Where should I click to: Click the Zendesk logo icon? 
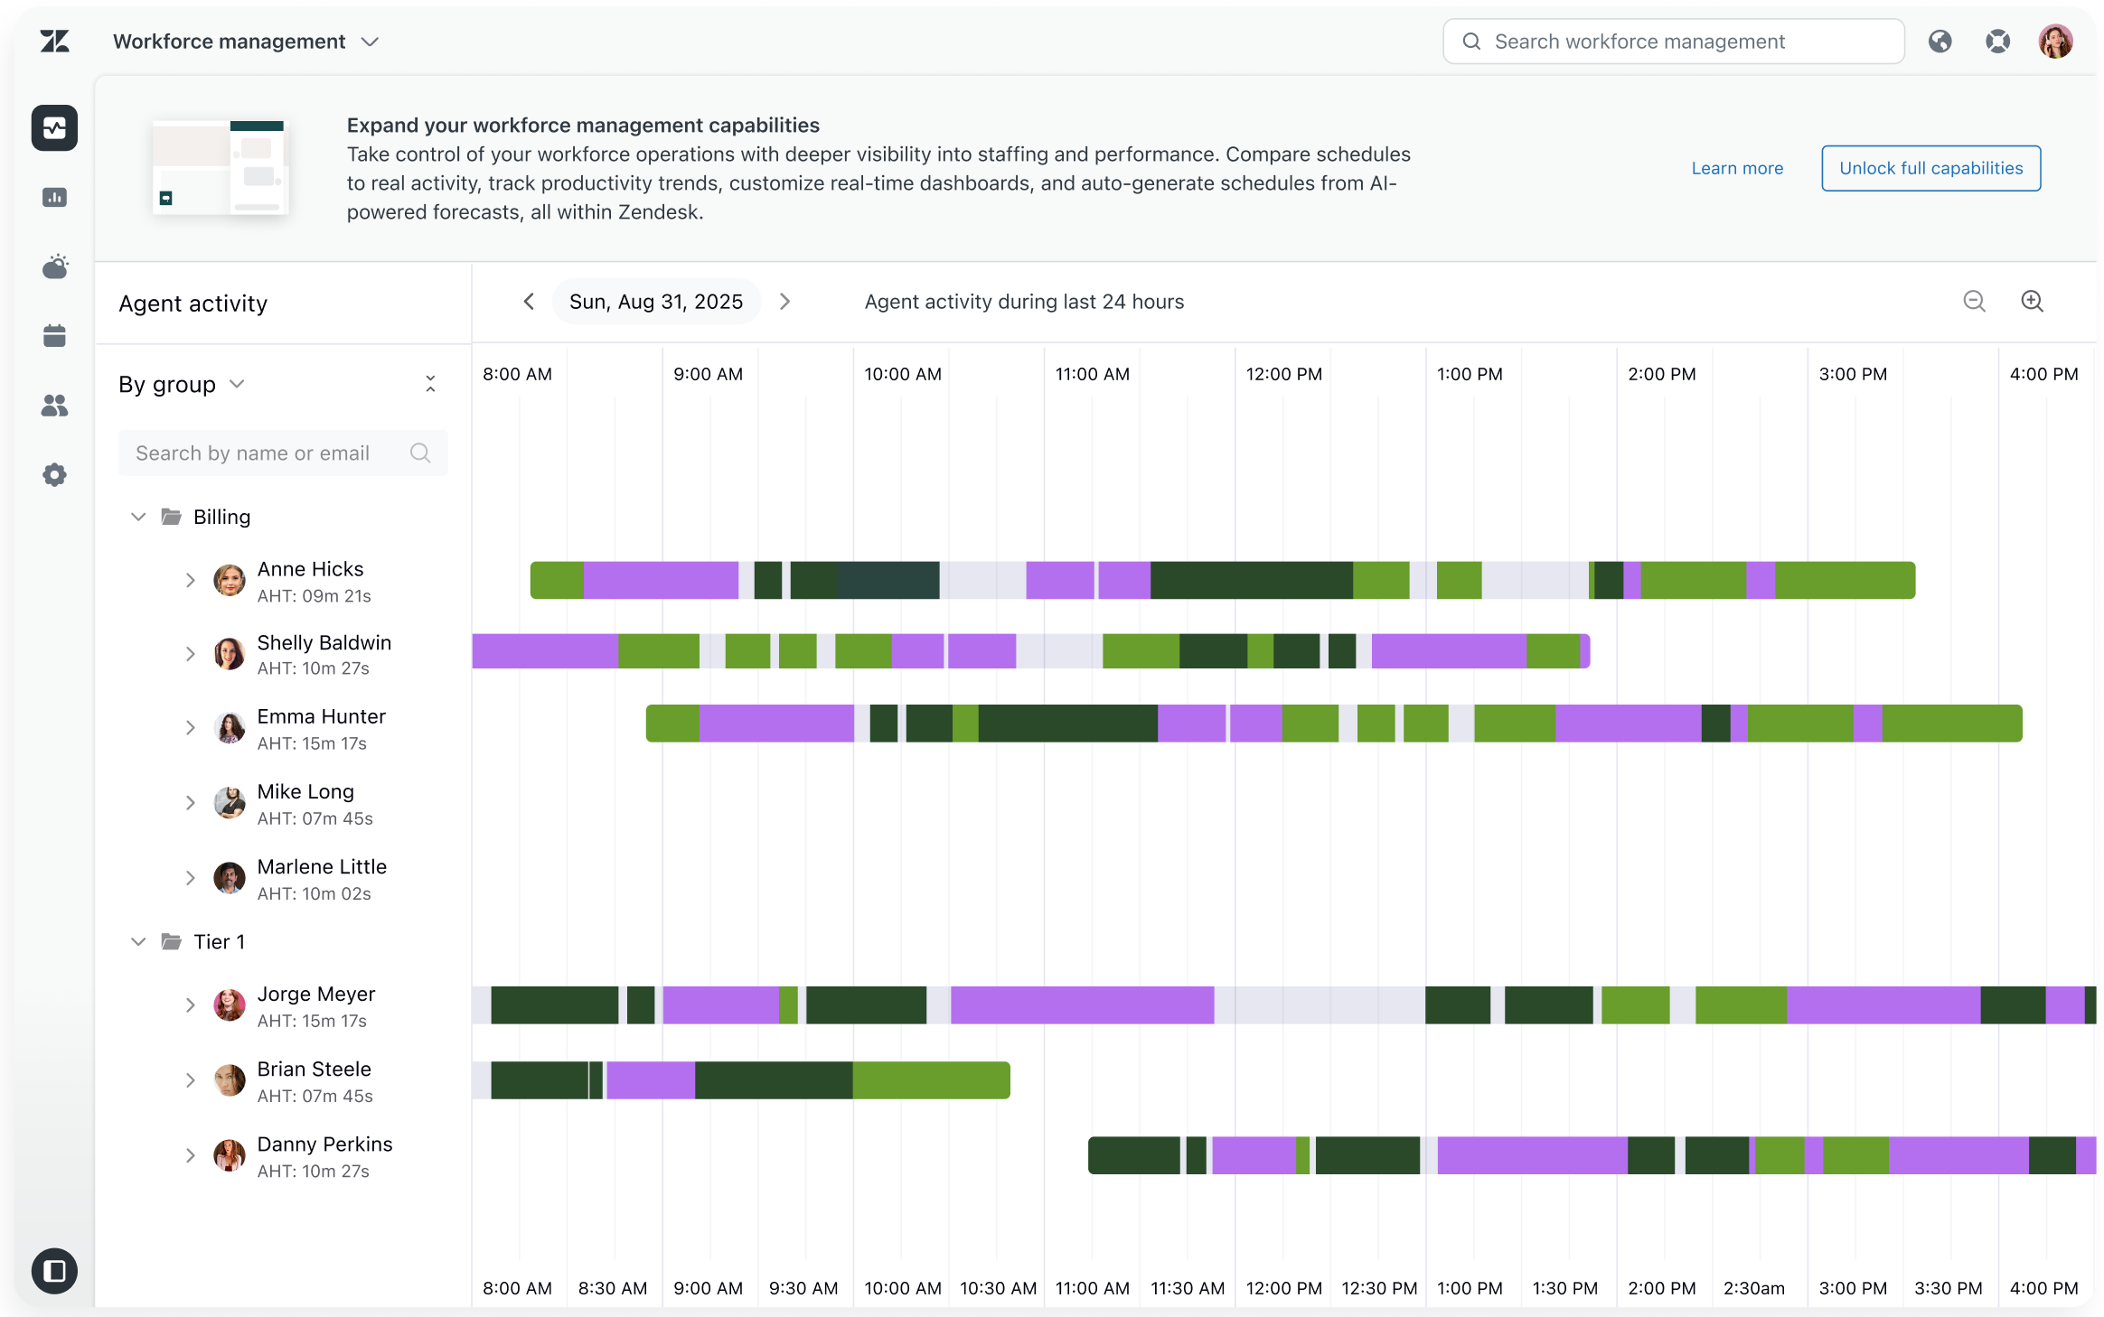click(54, 42)
